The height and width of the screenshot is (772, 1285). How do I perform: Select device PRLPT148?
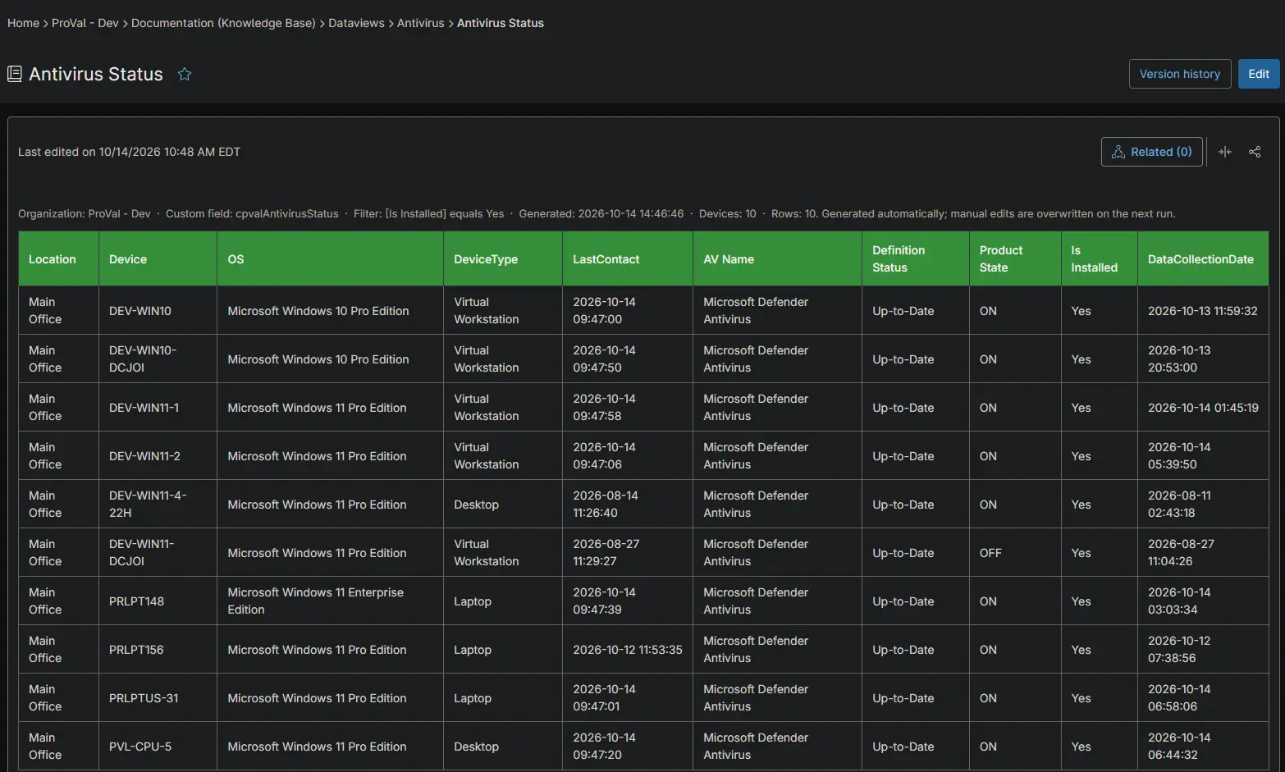tap(158, 601)
